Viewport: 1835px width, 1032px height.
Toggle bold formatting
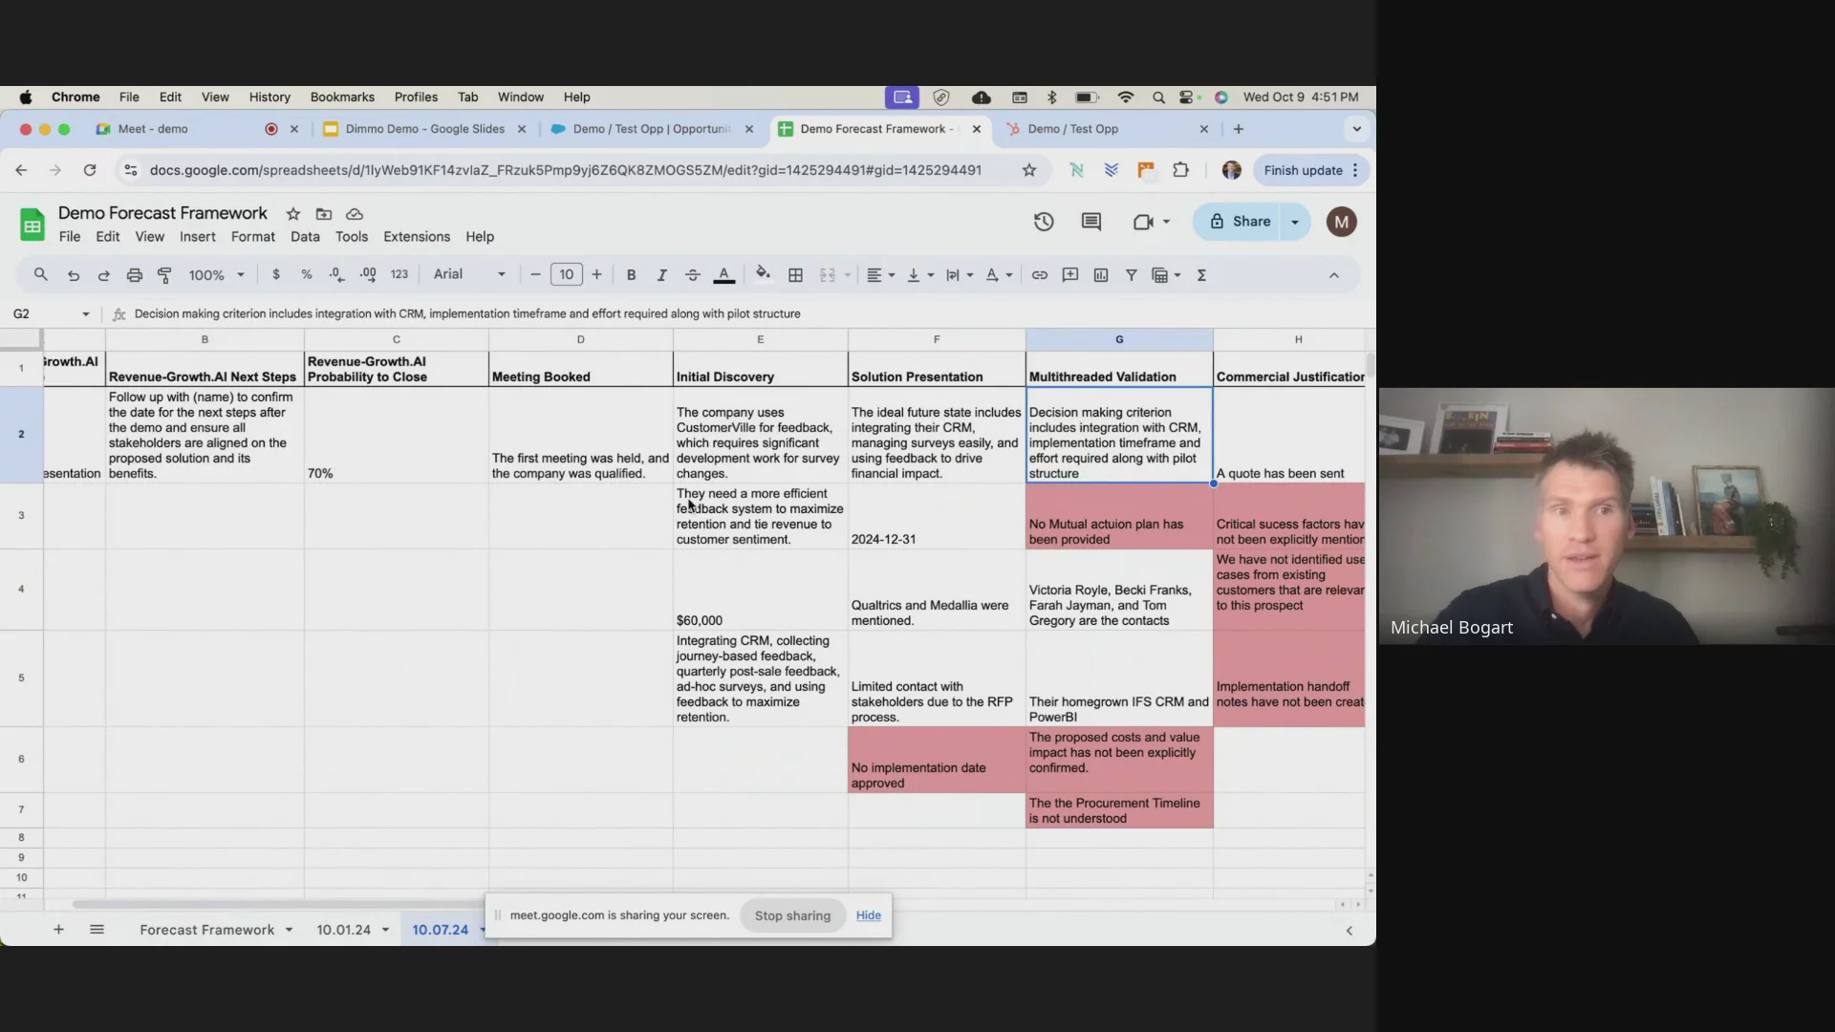[x=631, y=275]
